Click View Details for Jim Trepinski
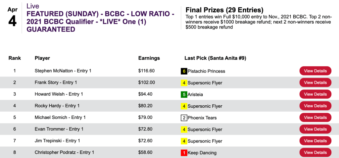This screenshot has height=158, width=339. point(315,141)
